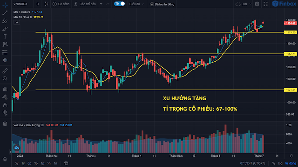The height and width of the screenshot is (167, 298).
Task: Open the pitchfork/Gann tools
Action: (5, 21)
